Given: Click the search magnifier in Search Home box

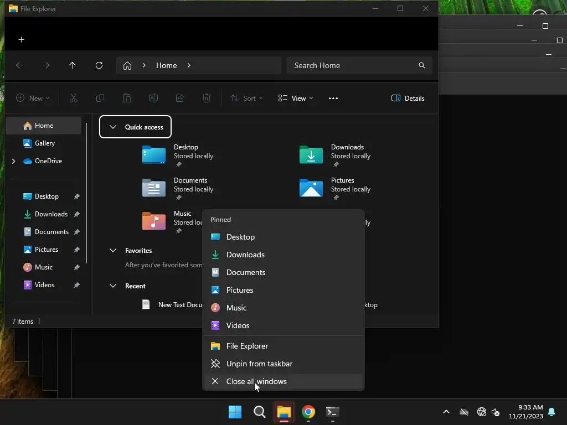Looking at the screenshot, I should pyautogui.click(x=421, y=65).
